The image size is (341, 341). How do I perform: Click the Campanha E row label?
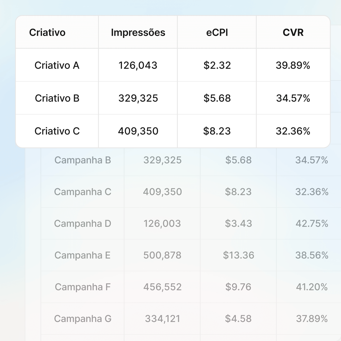[82, 255]
